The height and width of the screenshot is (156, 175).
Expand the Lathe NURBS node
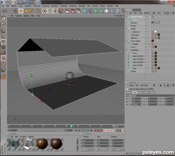129,65
